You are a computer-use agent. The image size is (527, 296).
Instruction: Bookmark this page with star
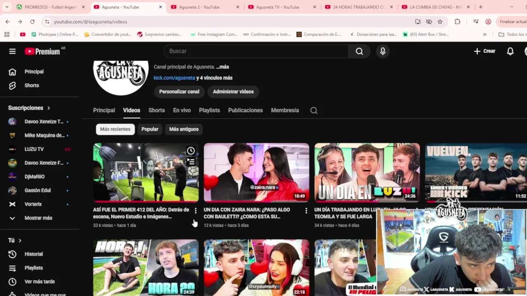[440, 21]
